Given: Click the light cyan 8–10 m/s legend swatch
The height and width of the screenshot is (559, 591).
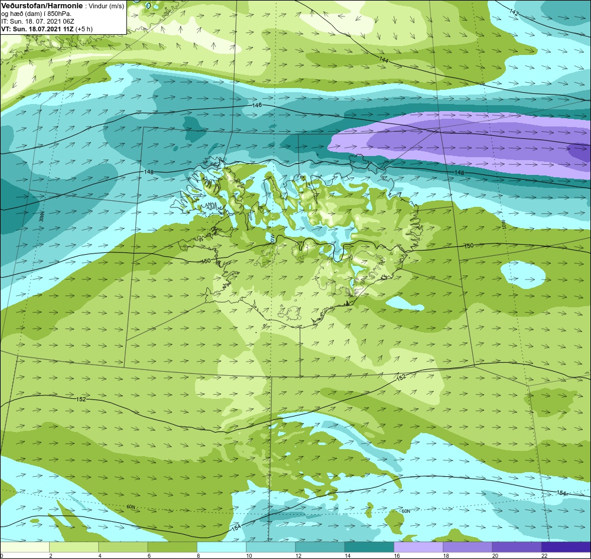Looking at the screenshot, I should pos(222,547).
